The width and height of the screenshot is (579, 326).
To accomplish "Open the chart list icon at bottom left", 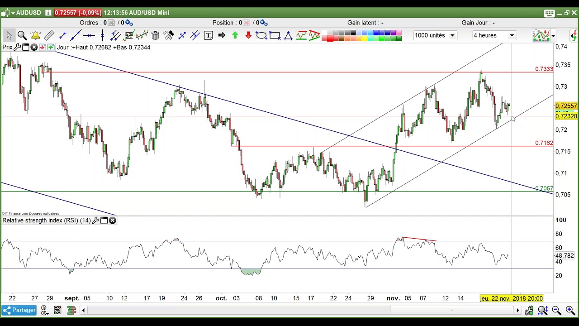I will [x=57, y=310].
